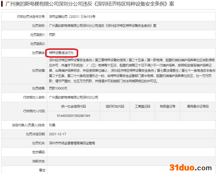Image resolution: width=217 pixels, height=174 pixels.
Task: Click the 组织机构代码 column header
Action: coord(115,106)
